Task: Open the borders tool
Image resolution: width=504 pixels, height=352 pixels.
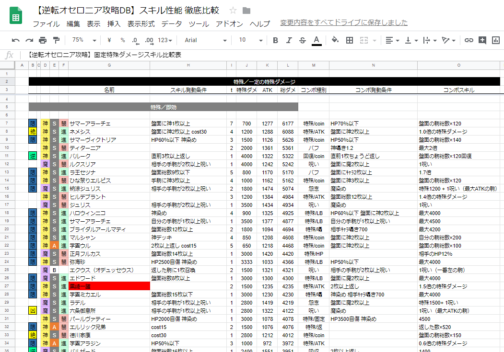Action: 350,40
